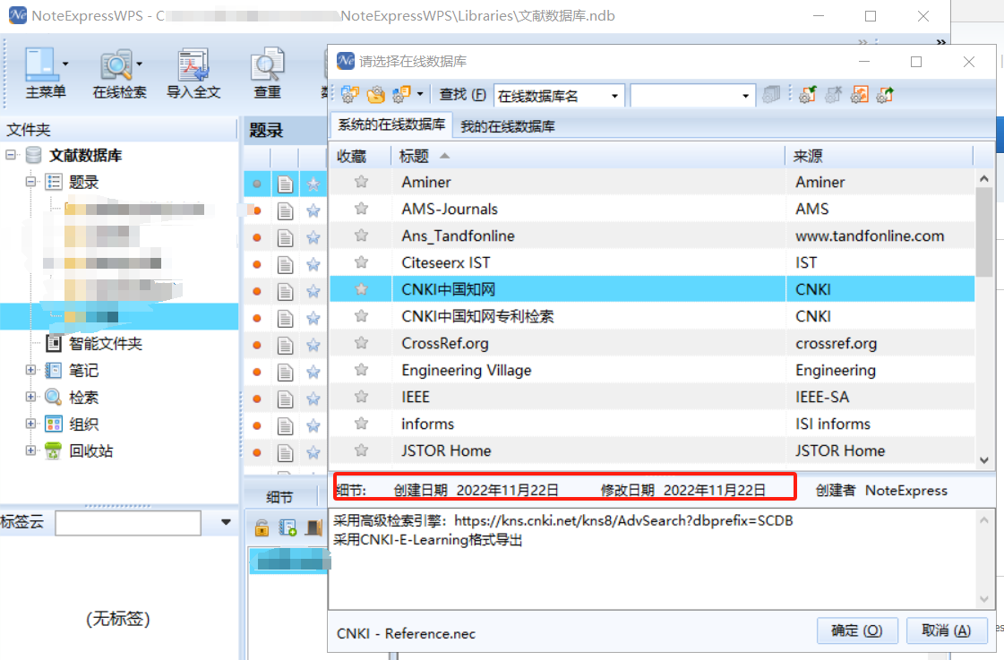Image resolution: width=1004 pixels, height=660 pixels.
Task: Click the gear export icon at toolbar end
Action: 885,95
